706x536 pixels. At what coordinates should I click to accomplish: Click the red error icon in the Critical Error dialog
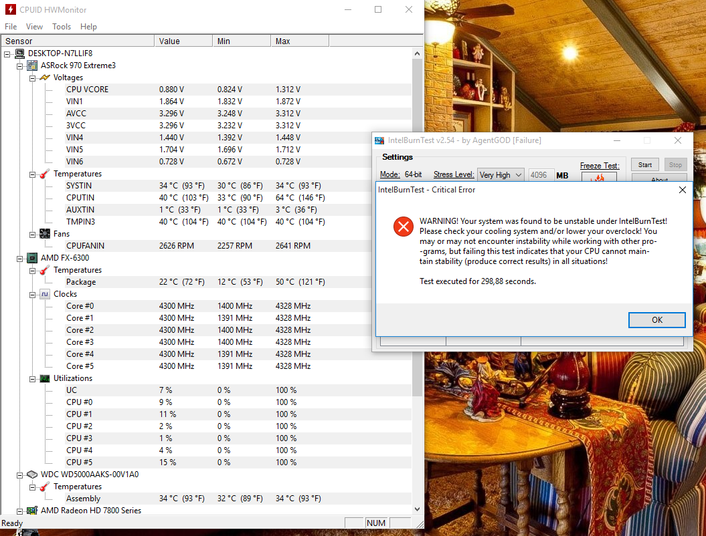404,226
